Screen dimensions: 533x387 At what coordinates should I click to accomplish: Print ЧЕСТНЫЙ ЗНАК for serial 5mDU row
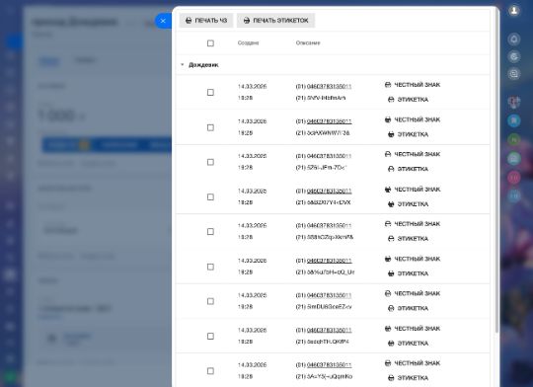click(413, 294)
